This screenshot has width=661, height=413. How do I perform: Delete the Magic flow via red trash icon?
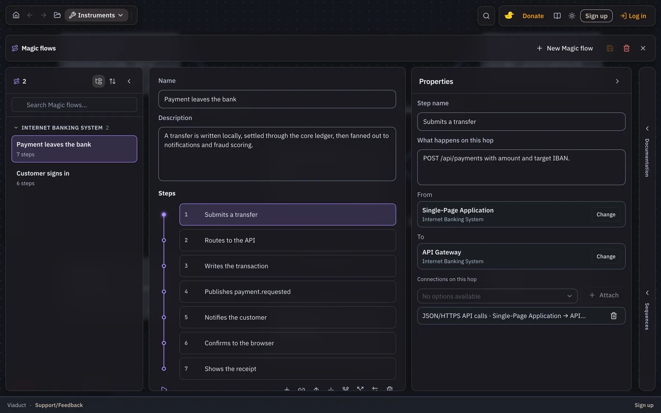(626, 48)
